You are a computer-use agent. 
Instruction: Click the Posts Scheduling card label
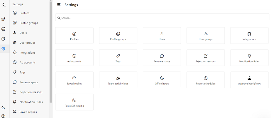(x=74, y=106)
